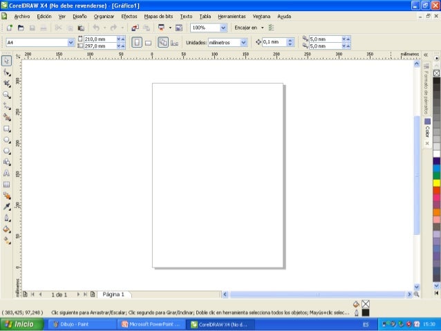Expand the Application Launcher dropdown arrow

point(170,28)
